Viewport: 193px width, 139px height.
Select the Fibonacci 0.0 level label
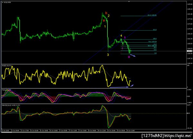(155, 53)
